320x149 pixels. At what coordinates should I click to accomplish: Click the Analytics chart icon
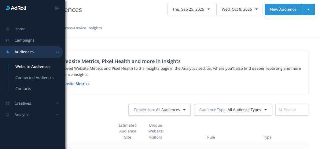(x=8, y=115)
